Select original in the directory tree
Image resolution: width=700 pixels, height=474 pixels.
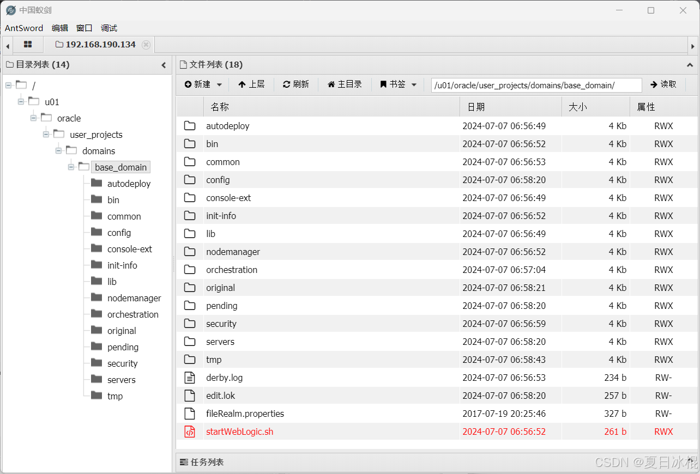[x=122, y=331]
